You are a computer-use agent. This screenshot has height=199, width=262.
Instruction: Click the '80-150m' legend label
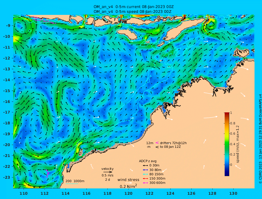click(156, 174)
